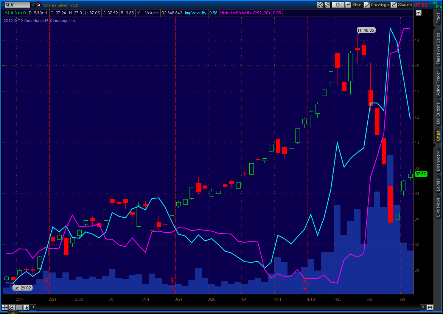Click the iShares Silver Trust title

click(61, 5)
